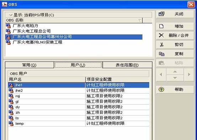Click the 删除 / 合并 button
Image resolution: width=197 pixels, height=140 pixels.
coord(175,36)
